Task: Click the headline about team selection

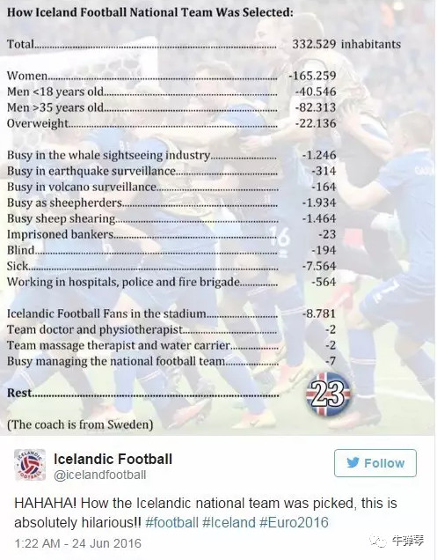Action: [149, 12]
